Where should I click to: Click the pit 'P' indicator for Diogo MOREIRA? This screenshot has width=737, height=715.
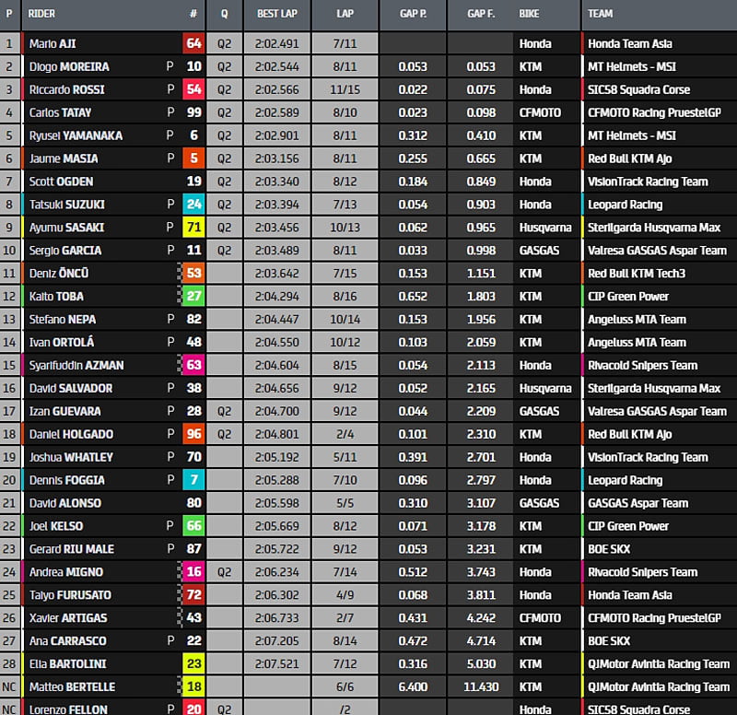(x=170, y=66)
